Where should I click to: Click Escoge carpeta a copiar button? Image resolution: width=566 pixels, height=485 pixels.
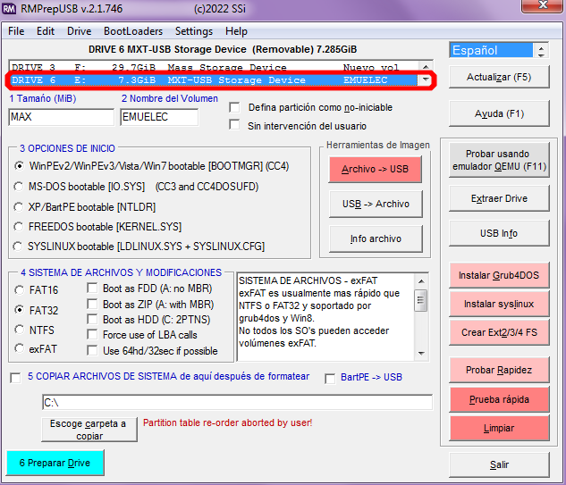point(89,430)
